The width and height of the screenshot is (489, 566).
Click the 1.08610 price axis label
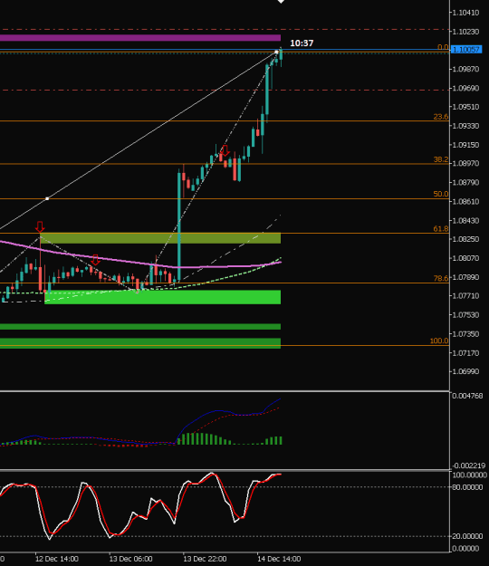click(465, 201)
